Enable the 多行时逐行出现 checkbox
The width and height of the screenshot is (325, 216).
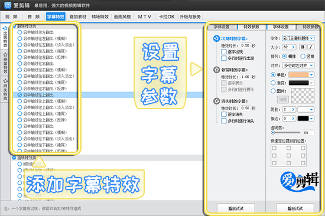pos(223,58)
